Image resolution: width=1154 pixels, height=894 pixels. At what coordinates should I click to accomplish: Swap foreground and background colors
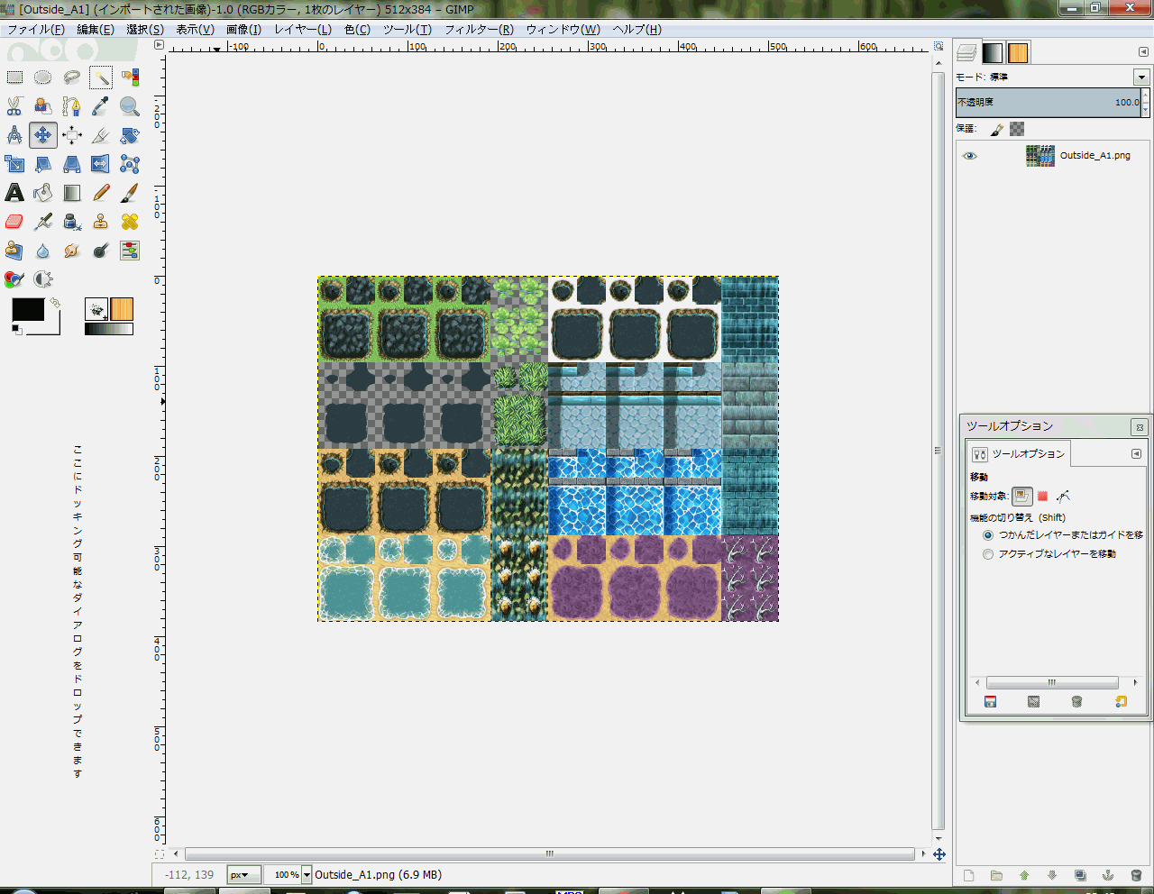[55, 303]
